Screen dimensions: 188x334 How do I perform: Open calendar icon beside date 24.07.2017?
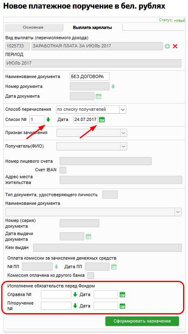[102, 119]
